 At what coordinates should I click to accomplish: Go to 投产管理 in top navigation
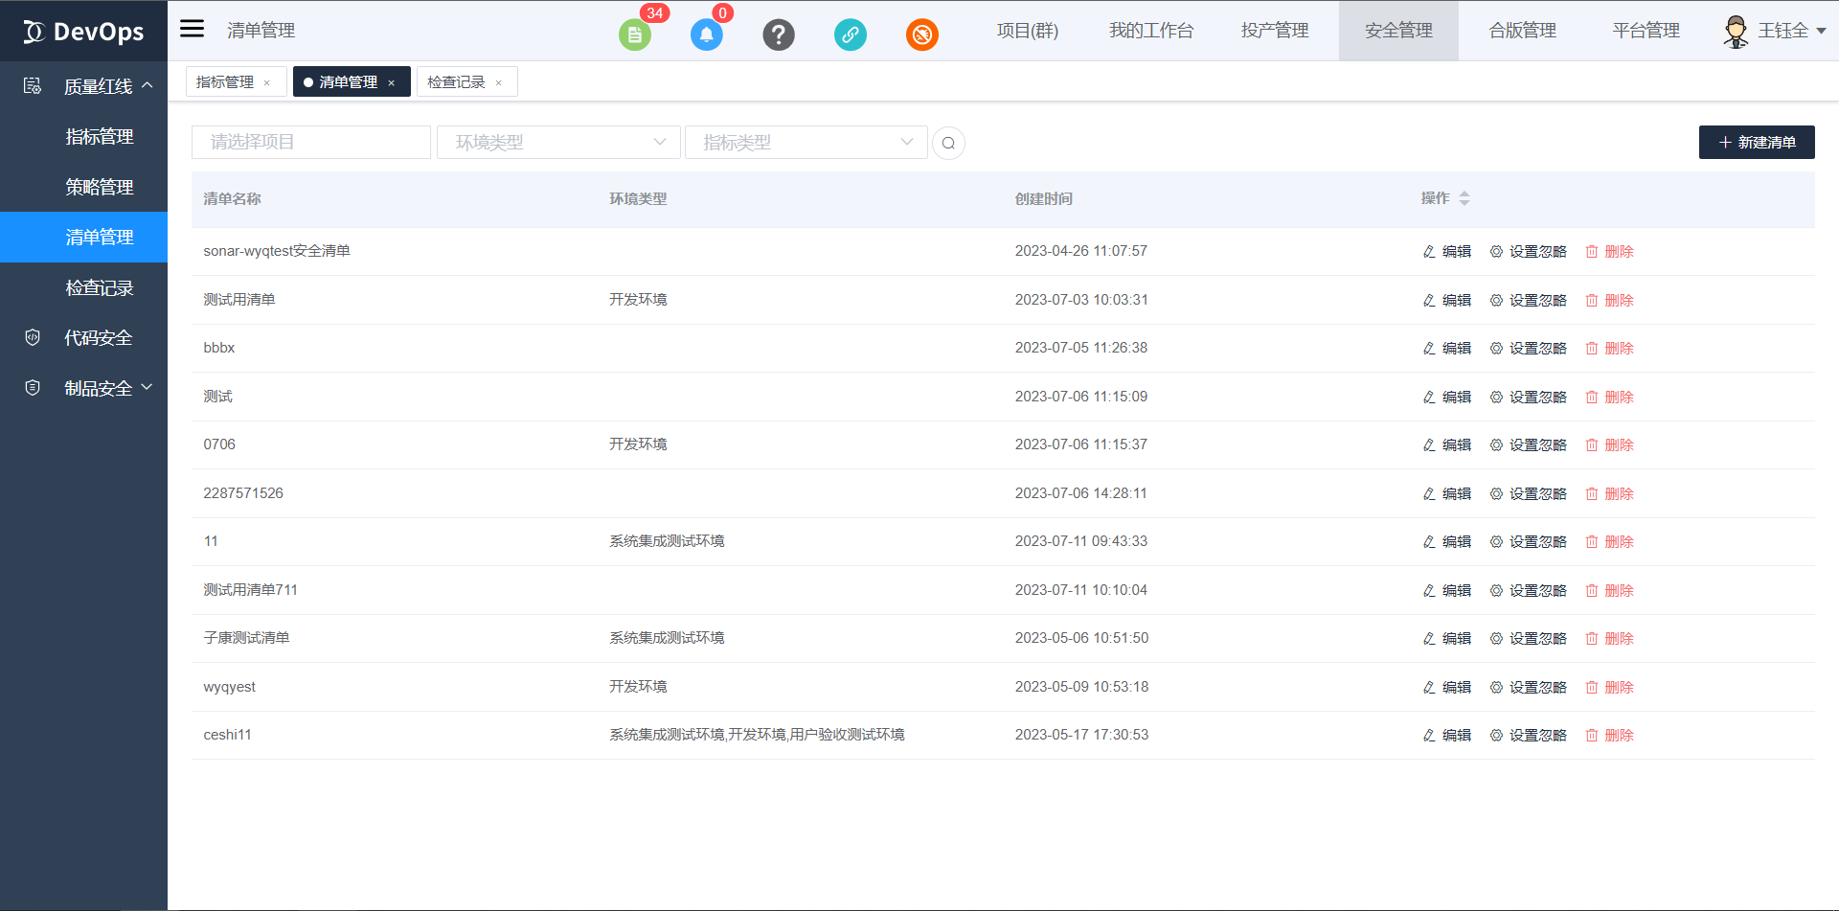[1274, 31]
